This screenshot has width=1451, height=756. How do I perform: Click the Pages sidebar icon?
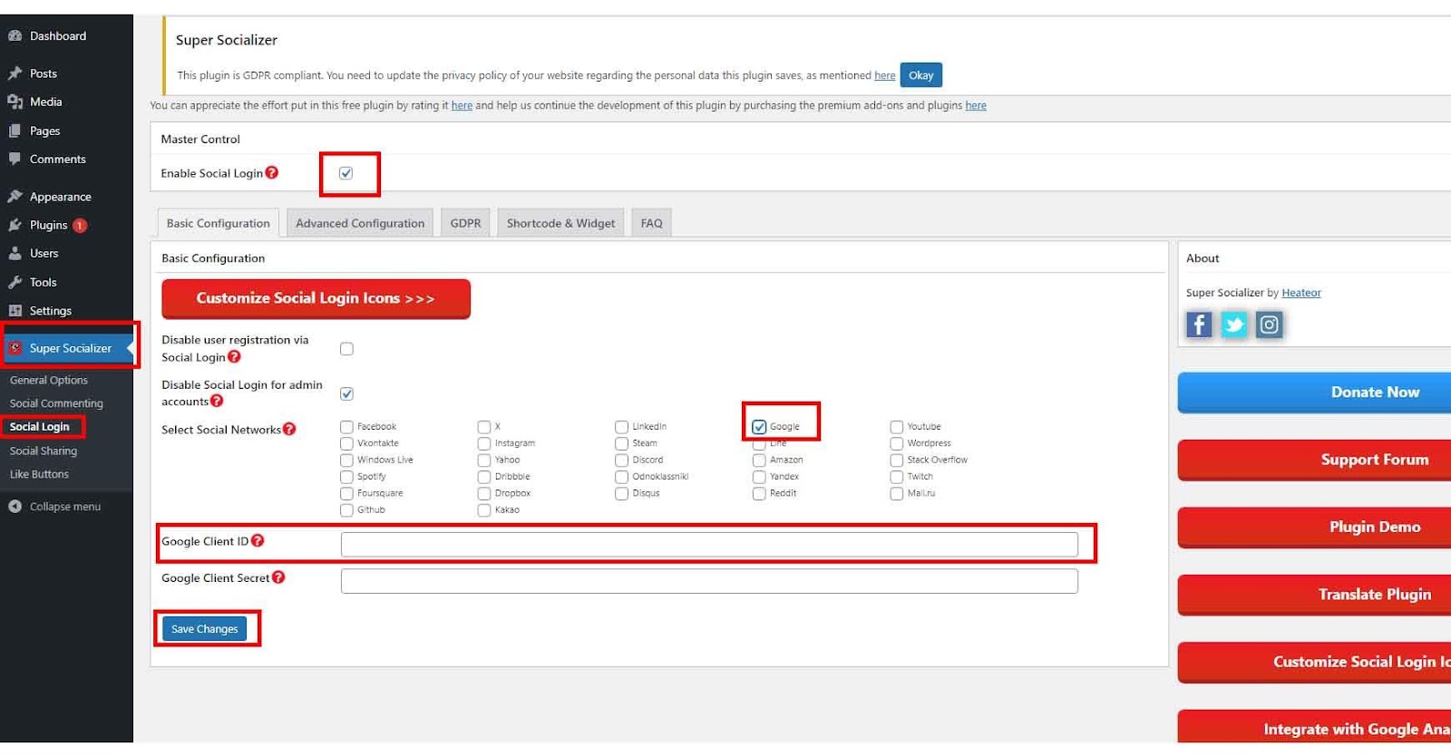15,131
